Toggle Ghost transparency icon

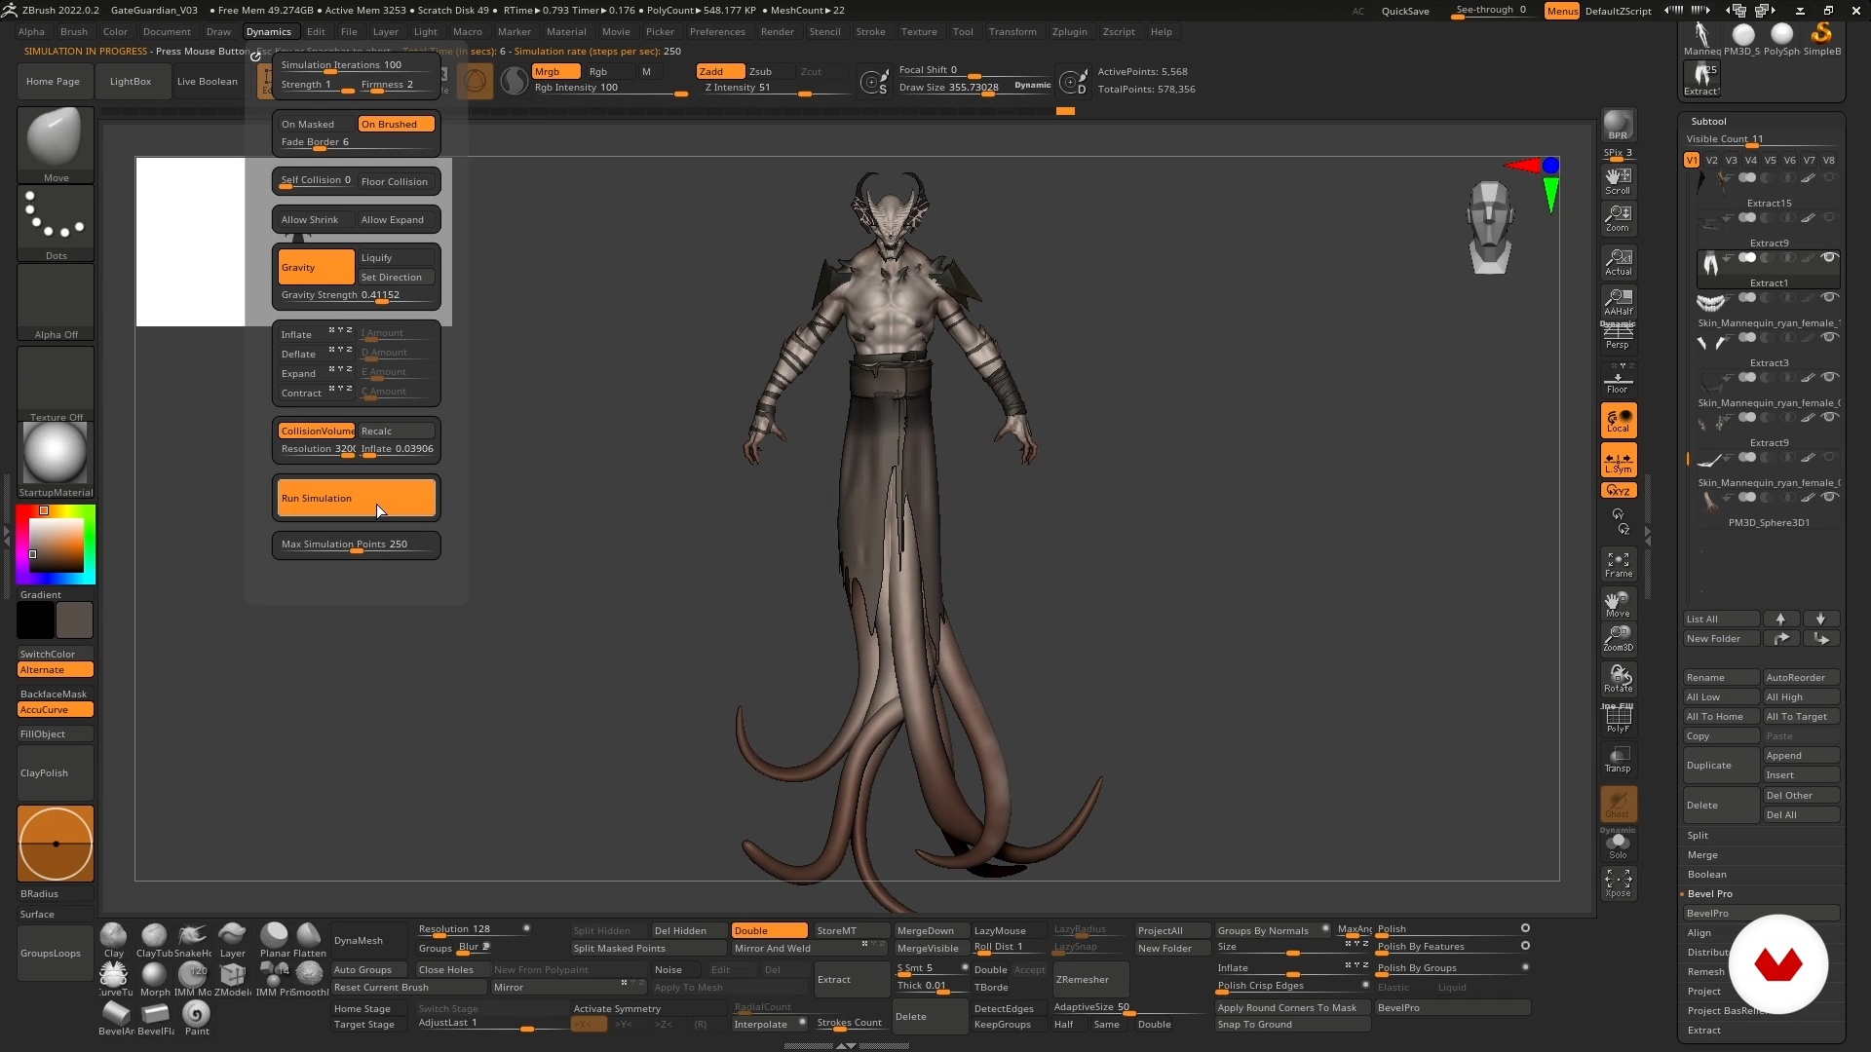(x=1618, y=804)
